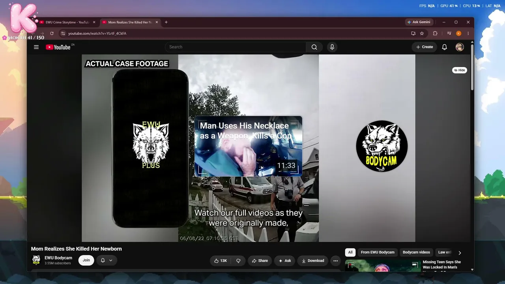Reload the page in Chrome
This screenshot has height=284, width=505.
click(52, 34)
